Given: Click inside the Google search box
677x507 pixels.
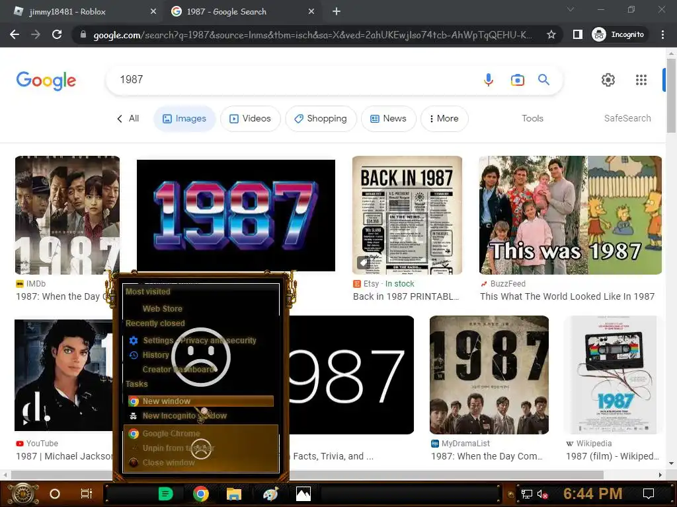Looking at the screenshot, I should [294, 80].
